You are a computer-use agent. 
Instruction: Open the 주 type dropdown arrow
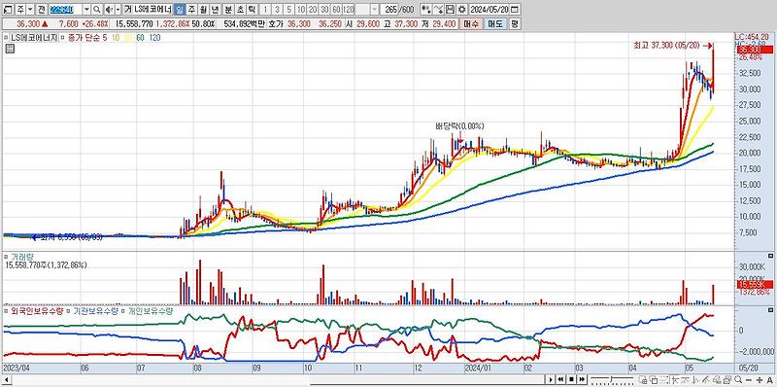click(30, 10)
